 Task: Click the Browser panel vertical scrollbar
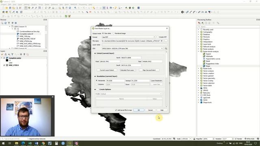(x=46, y=37)
